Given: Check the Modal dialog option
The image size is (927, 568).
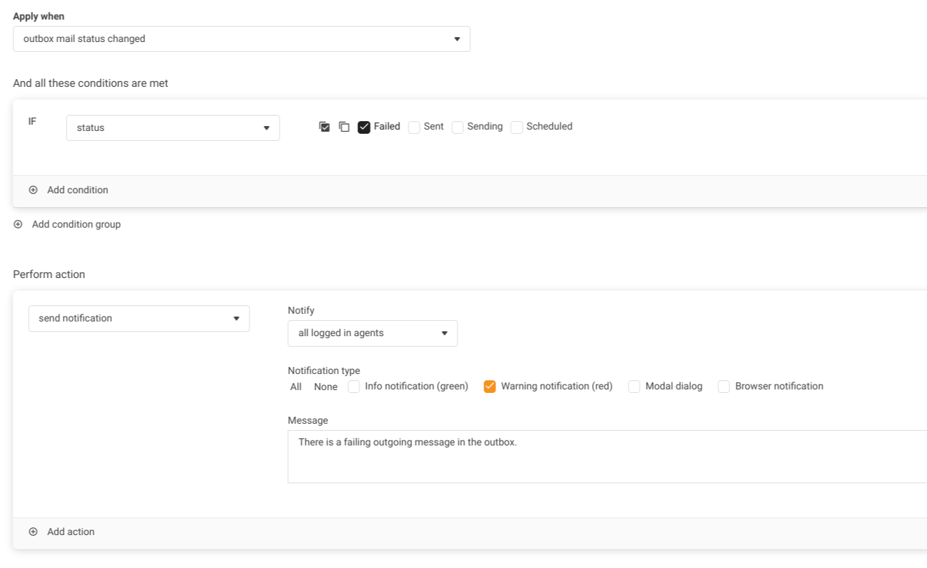Looking at the screenshot, I should coord(634,387).
